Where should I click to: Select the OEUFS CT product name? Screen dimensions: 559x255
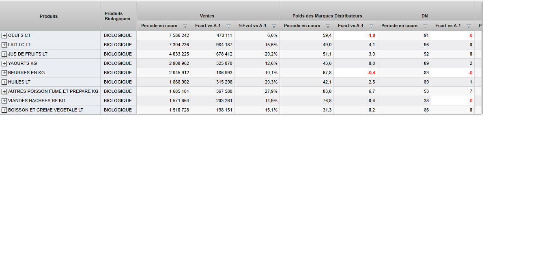(19, 36)
